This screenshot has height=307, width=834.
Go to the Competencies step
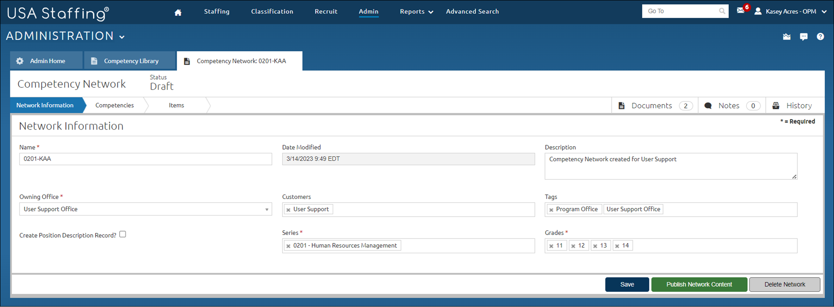click(x=114, y=105)
